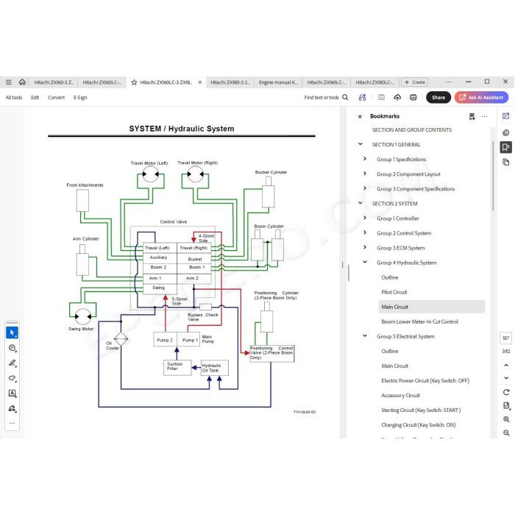Go to previous page up arrow
515x515 pixels.
click(x=506, y=365)
